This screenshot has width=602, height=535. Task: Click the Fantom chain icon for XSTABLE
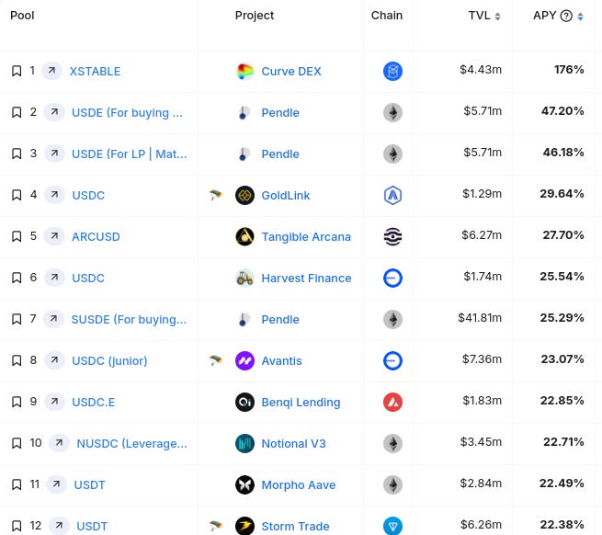[392, 71]
